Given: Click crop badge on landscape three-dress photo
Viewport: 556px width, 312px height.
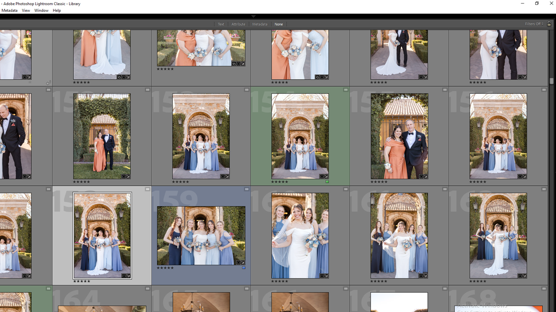Looking at the screenshot, I should coord(238,64).
